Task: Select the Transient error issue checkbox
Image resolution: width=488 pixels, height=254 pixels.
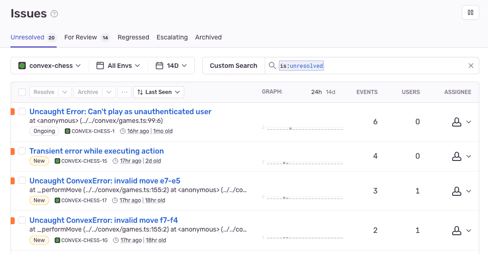Action: (x=22, y=151)
